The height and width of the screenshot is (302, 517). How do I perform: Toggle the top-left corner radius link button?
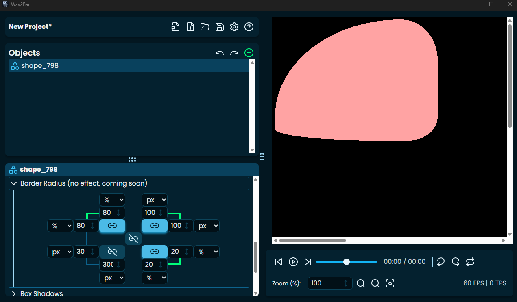[112, 226]
